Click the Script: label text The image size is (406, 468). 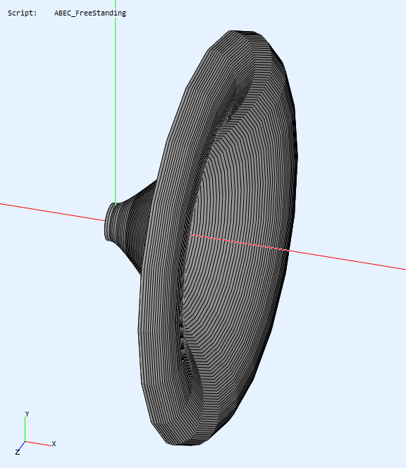(x=23, y=13)
